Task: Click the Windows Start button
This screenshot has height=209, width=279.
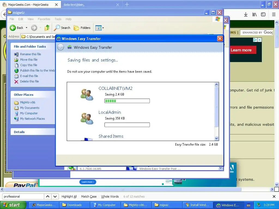Action: pos(13,205)
